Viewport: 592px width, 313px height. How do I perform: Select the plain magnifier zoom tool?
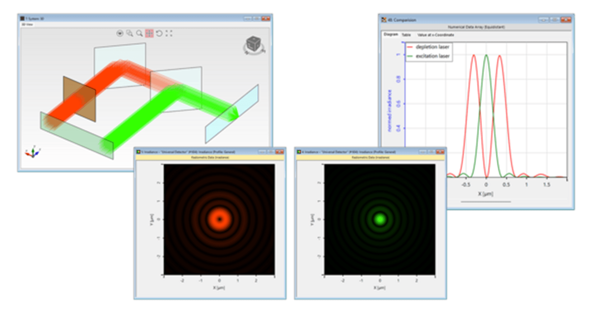[139, 33]
